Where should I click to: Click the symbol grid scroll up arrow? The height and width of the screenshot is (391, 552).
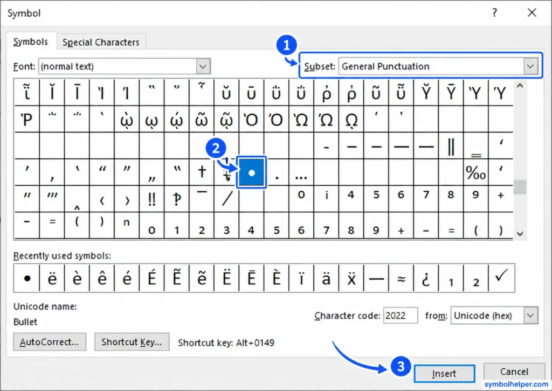[520, 86]
